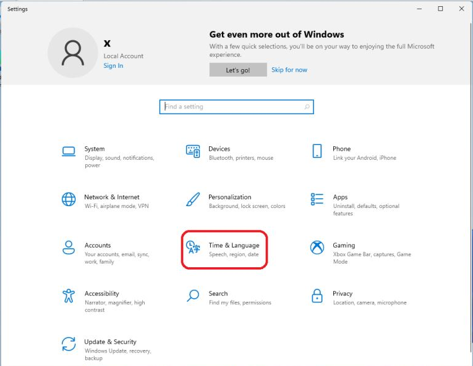473x366 pixels.
Task: Click the Search category magnifier icon
Action: pos(193,296)
